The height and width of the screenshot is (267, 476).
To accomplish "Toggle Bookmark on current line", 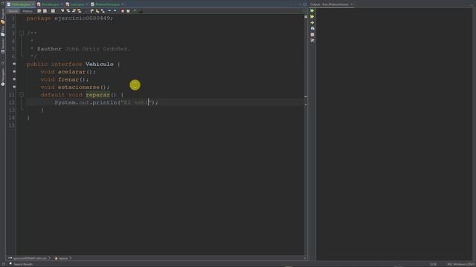I will 103,11.
